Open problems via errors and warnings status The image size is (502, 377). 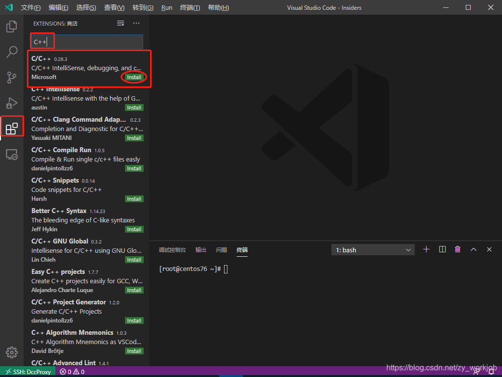click(73, 372)
